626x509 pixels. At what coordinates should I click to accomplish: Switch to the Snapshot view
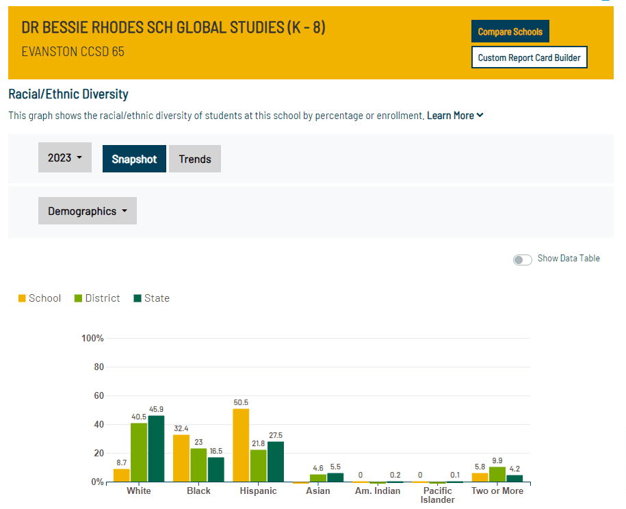(134, 159)
